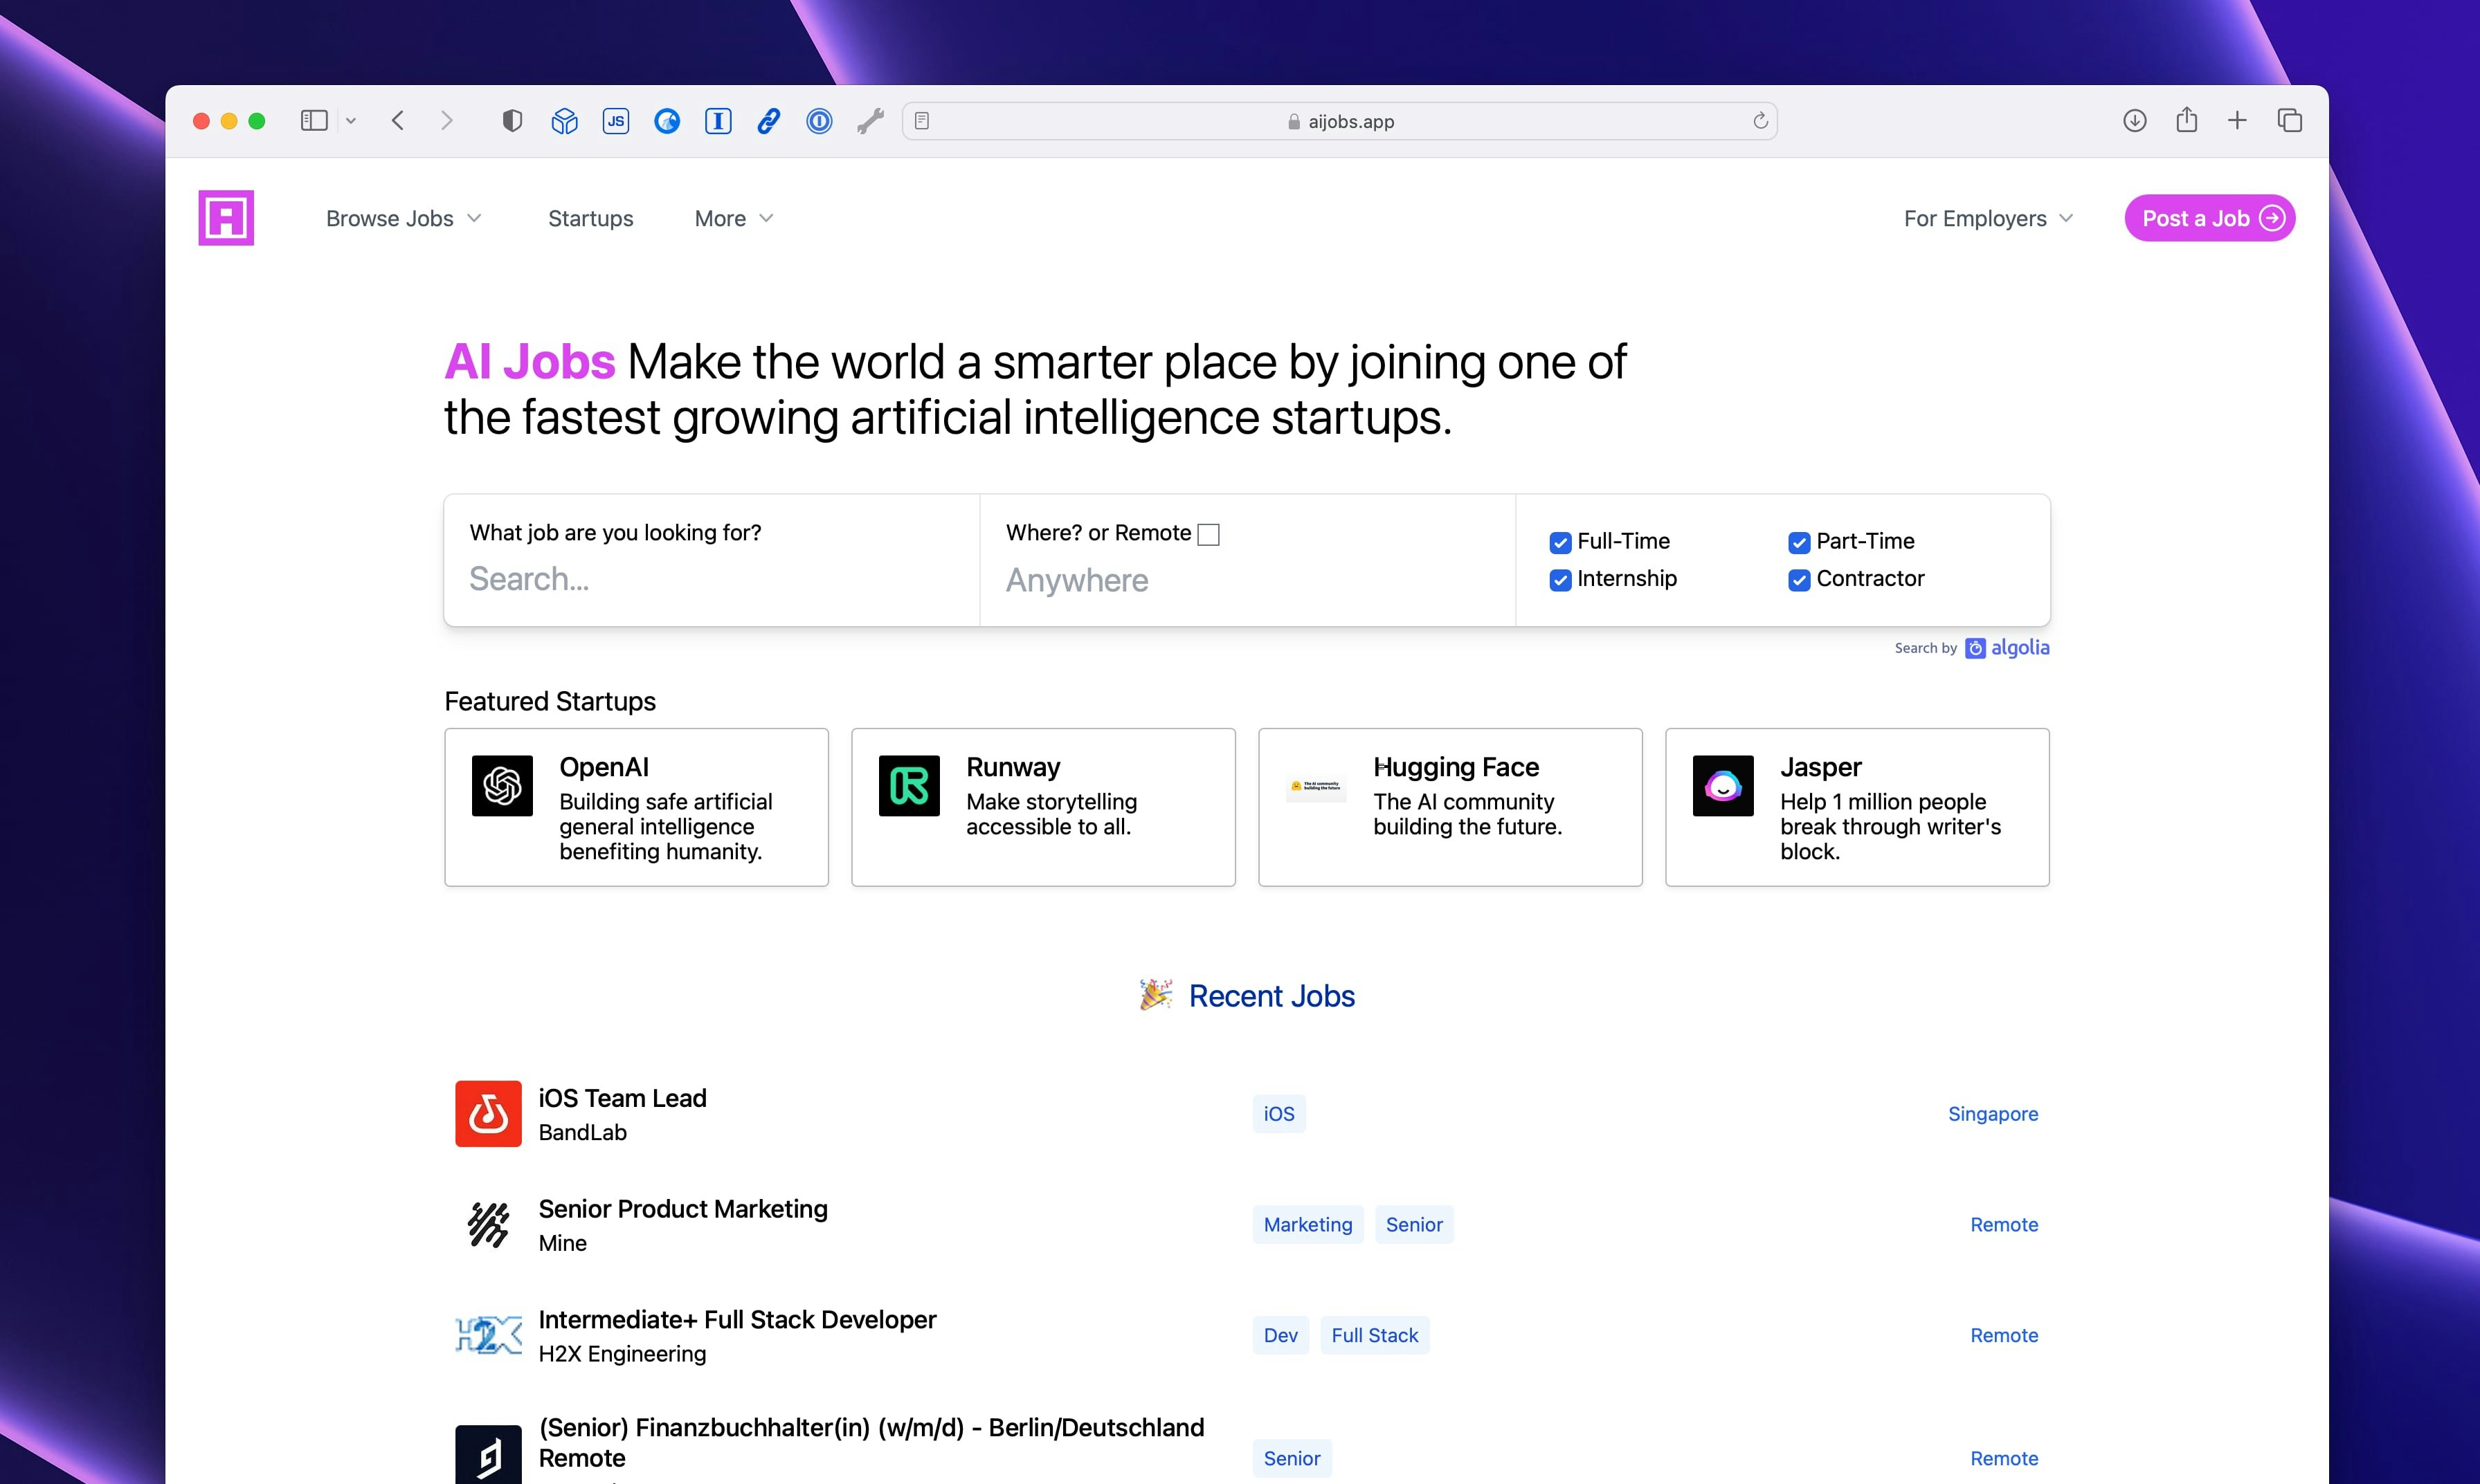Viewport: 2480px width, 1484px height.
Task: Click the aijobs.app address bar
Action: pyautogui.click(x=1339, y=121)
